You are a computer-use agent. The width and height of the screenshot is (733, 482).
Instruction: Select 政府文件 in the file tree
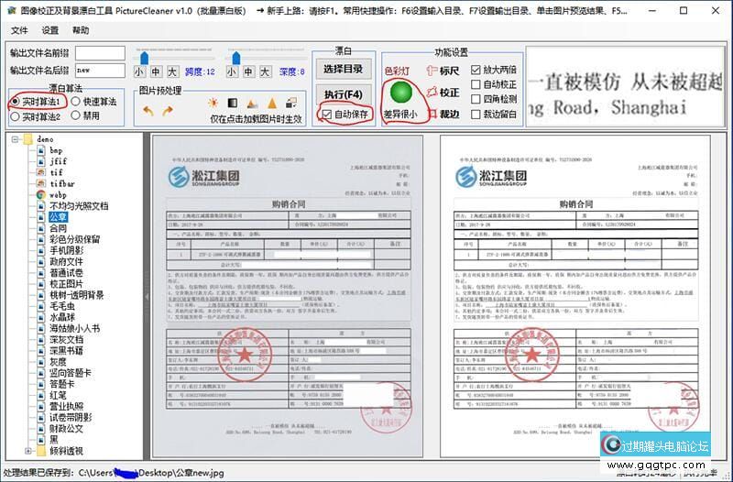(x=66, y=262)
